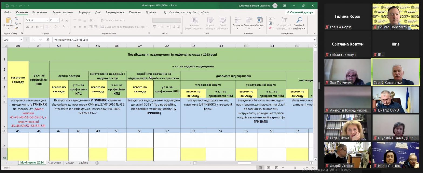Screen dimensions: 423x173
Task: Open Ribbon Display Options
Action: (284, 6)
